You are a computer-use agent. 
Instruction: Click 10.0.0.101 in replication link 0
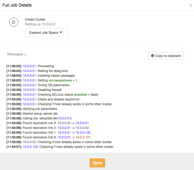[83, 137]
